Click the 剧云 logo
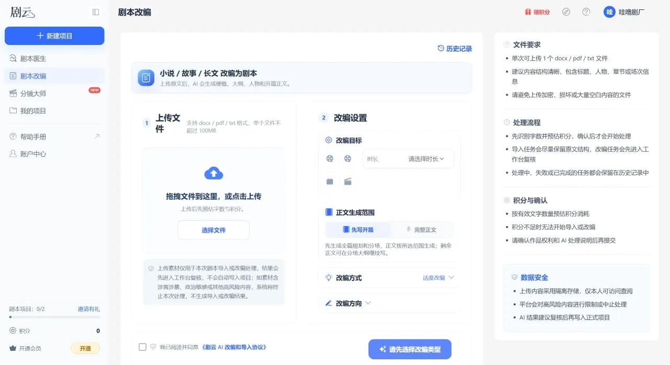This screenshot has width=670, height=365. click(x=22, y=12)
